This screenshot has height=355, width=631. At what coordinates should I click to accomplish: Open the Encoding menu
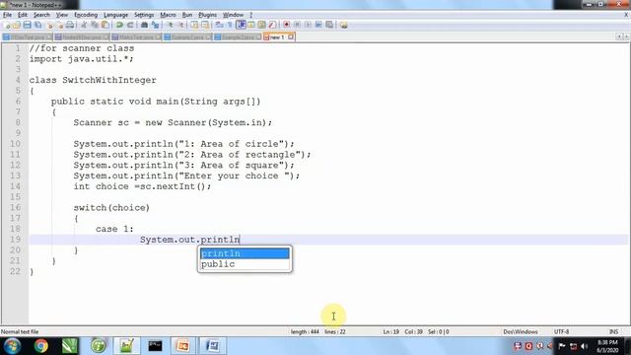[86, 15]
